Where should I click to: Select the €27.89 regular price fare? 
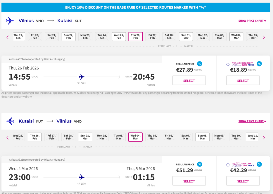click(189, 80)
